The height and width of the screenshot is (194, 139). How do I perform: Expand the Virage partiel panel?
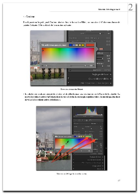click(103, 166)
